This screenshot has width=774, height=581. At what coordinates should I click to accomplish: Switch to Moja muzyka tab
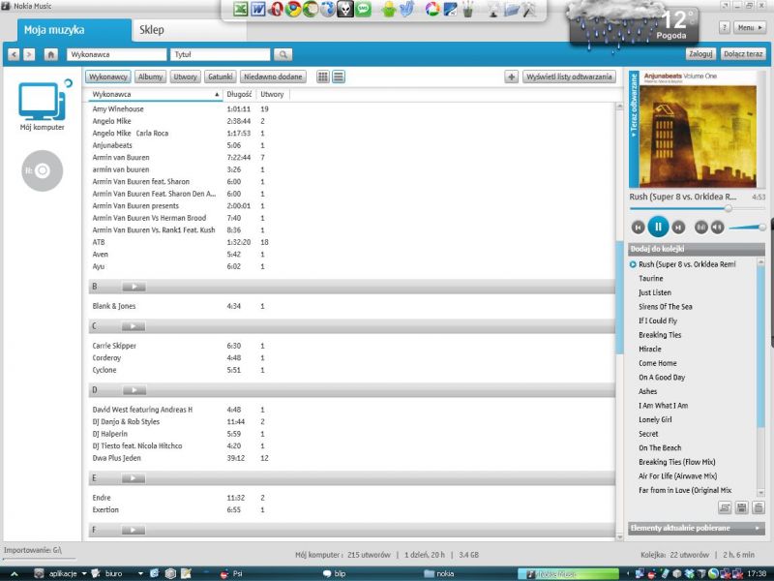(x=74, y=30)
